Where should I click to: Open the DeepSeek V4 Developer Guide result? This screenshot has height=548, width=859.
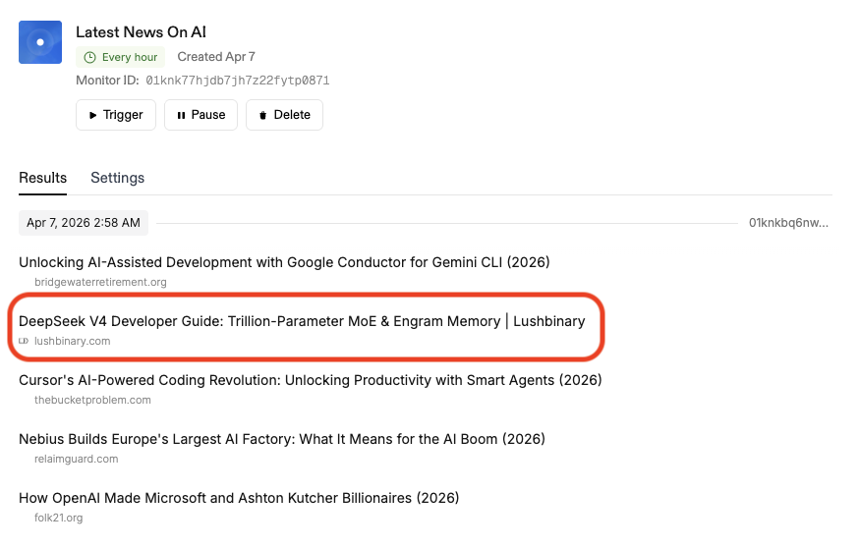[x=302, y=321]
